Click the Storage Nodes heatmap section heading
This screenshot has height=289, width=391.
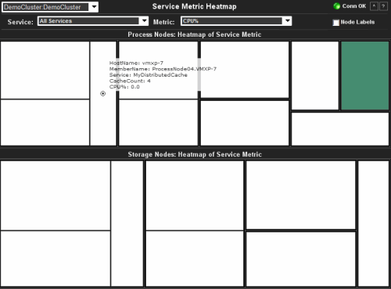(x=195, y=154)
